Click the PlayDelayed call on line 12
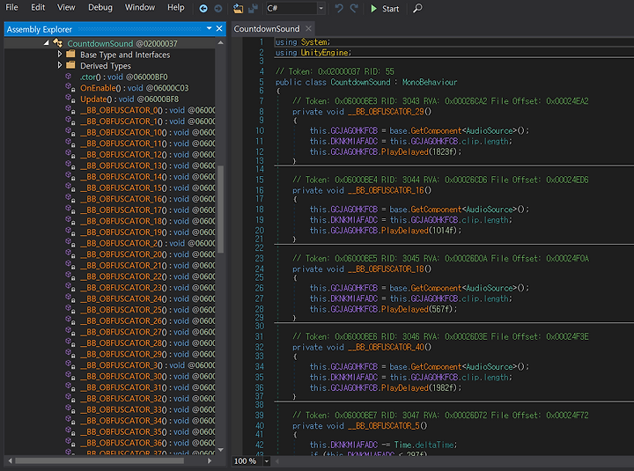The height and width of the screenshot is (471, 634). coord(404,151)
